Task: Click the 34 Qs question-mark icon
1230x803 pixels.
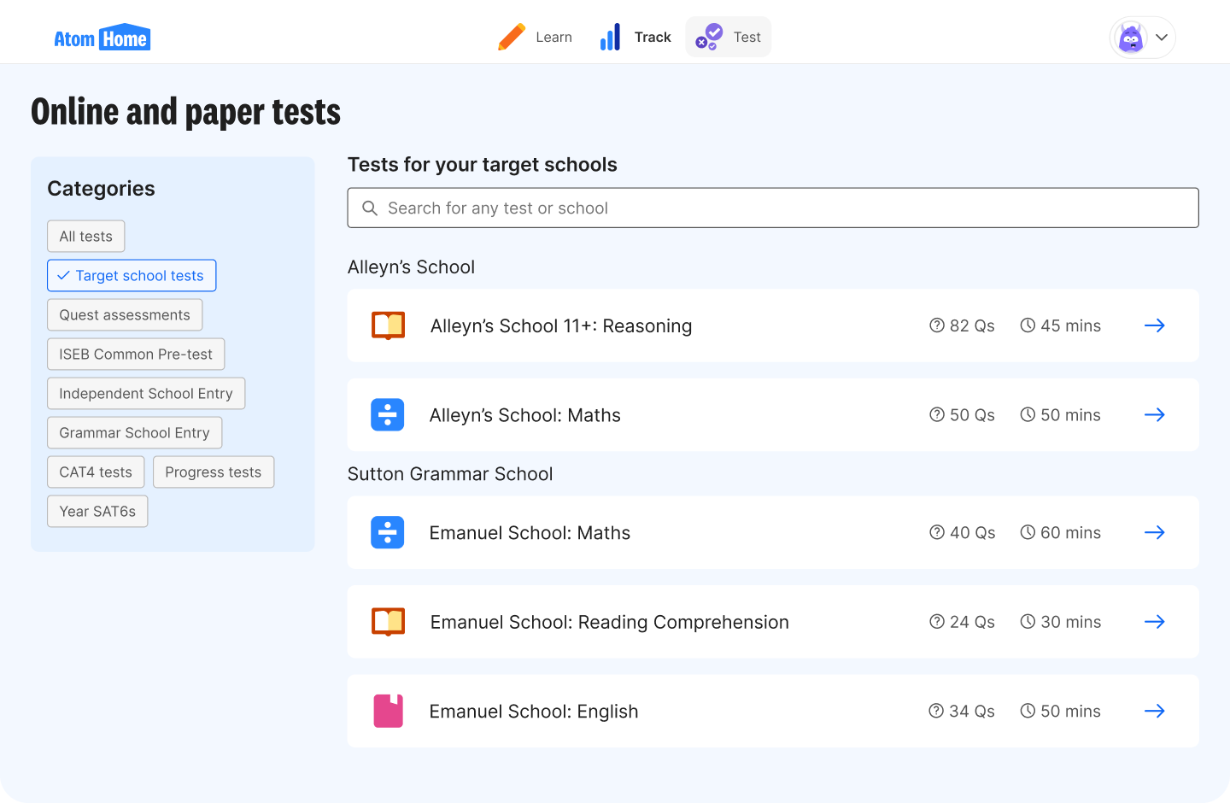Action: 936,712
